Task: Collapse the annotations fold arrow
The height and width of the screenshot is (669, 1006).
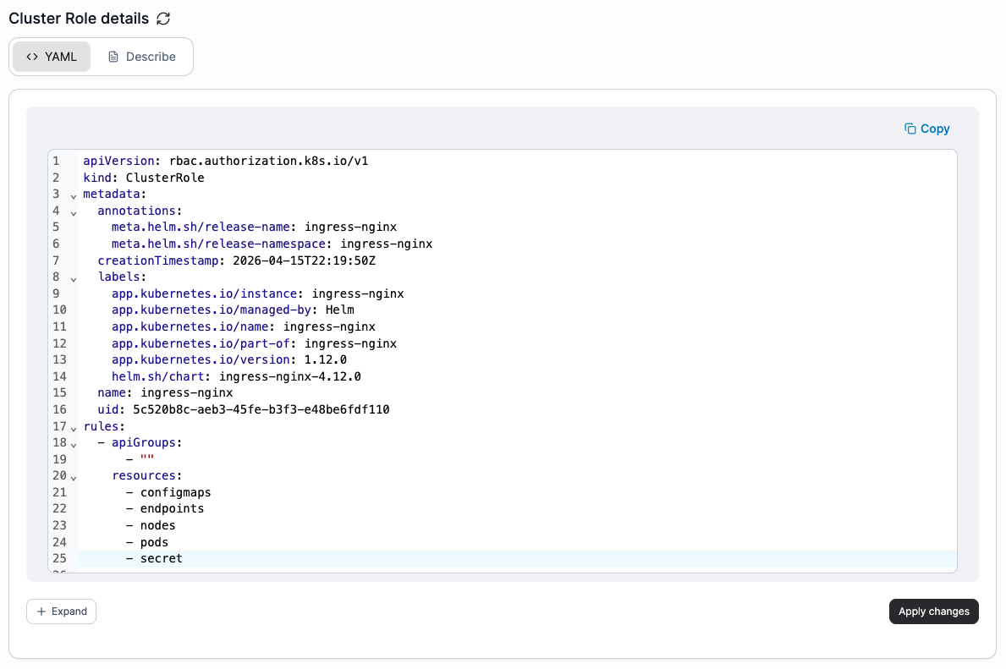Action: click(74, 213)
